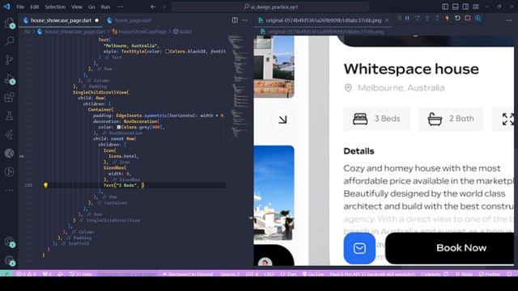The image size is (518, 291).
Task: Select the original-0574b4fd png image tab
Action: [324, 20]
